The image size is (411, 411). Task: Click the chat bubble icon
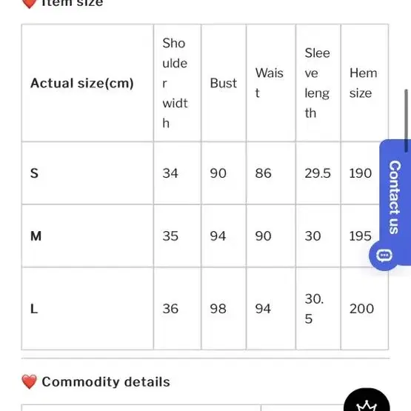coord(384,255)
